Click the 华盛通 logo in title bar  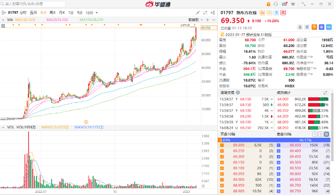pos(158,4)
